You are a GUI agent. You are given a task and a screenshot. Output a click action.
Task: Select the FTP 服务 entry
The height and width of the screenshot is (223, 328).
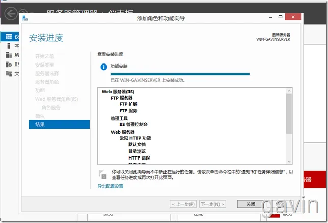pyautogui.click(x=128, y=111)
